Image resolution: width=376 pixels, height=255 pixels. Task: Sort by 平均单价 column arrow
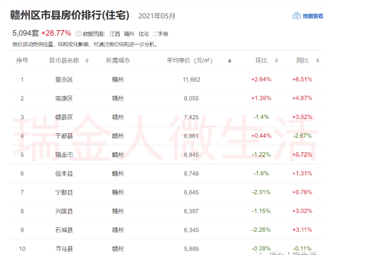point(230,61)
